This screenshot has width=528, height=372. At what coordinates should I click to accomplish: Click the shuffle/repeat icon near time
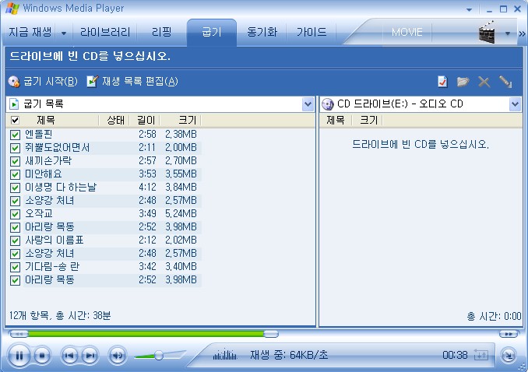tap(480, 355)
